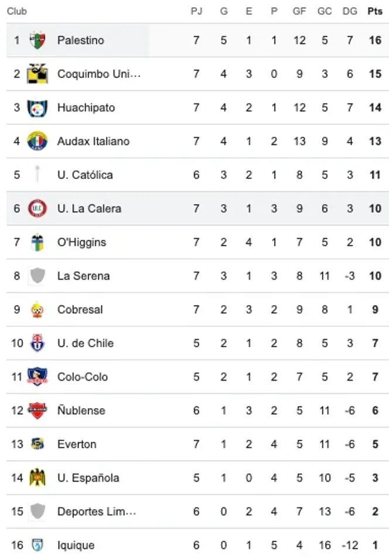Click the U. La Calera crest
Image resolution: width=389 pixels, height=559 pixels.
click(x=37, y=209)
